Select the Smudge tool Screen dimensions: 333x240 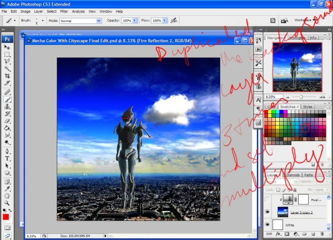[x=7, y=135]
